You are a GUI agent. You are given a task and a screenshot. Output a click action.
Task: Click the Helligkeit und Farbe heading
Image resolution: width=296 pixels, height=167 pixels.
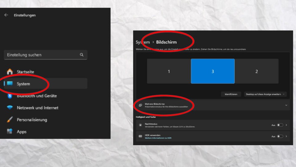146,117
